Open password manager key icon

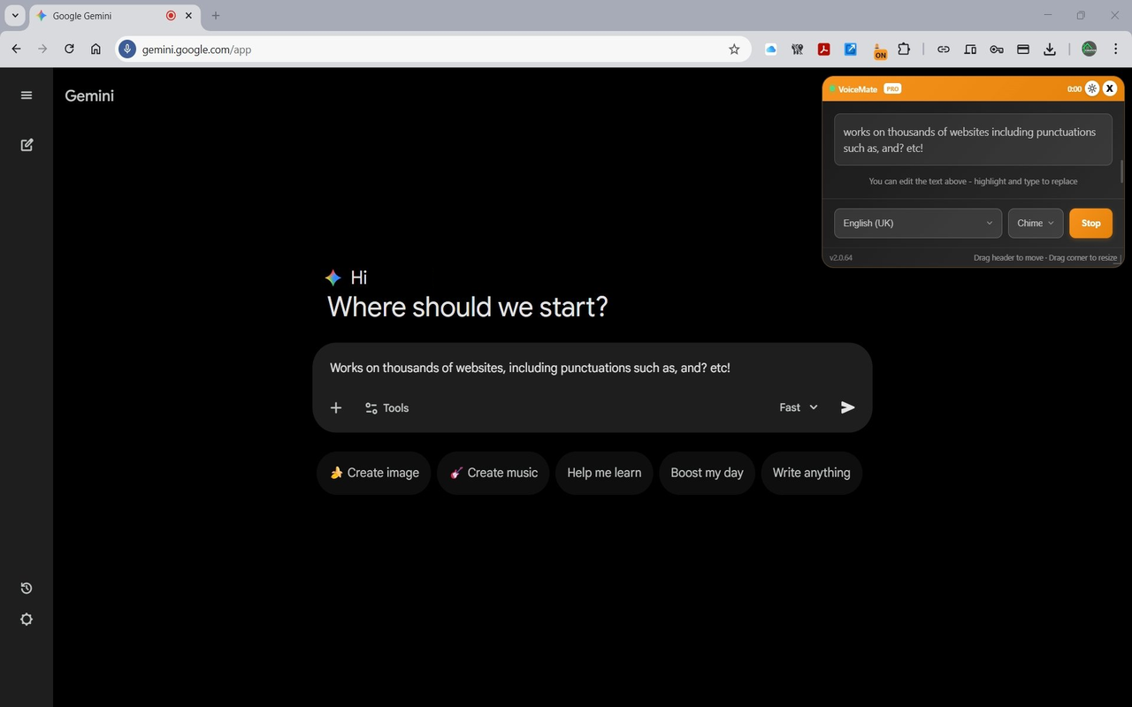(x=997, y=49)
